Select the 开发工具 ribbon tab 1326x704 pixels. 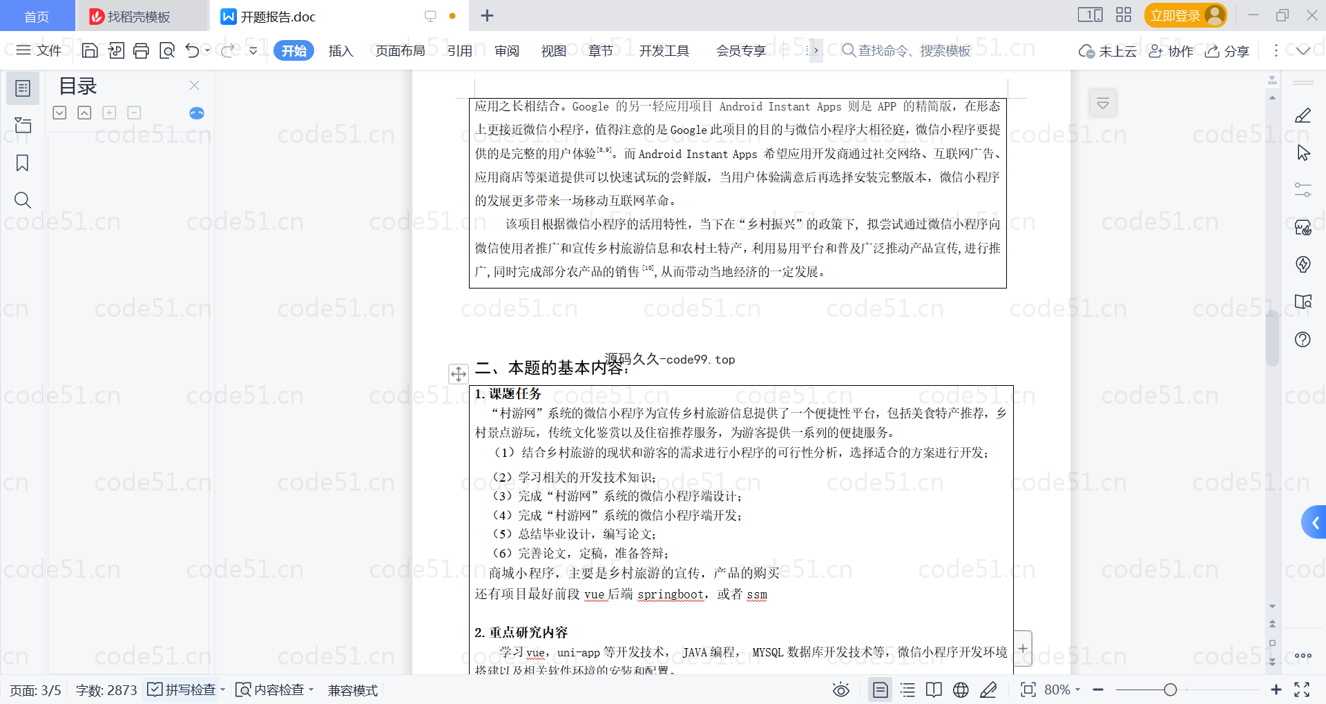point(664,50)
